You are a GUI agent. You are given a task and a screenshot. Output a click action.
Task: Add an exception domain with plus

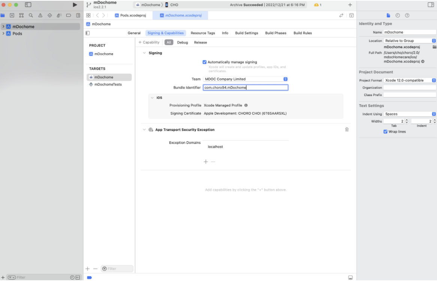206,162
